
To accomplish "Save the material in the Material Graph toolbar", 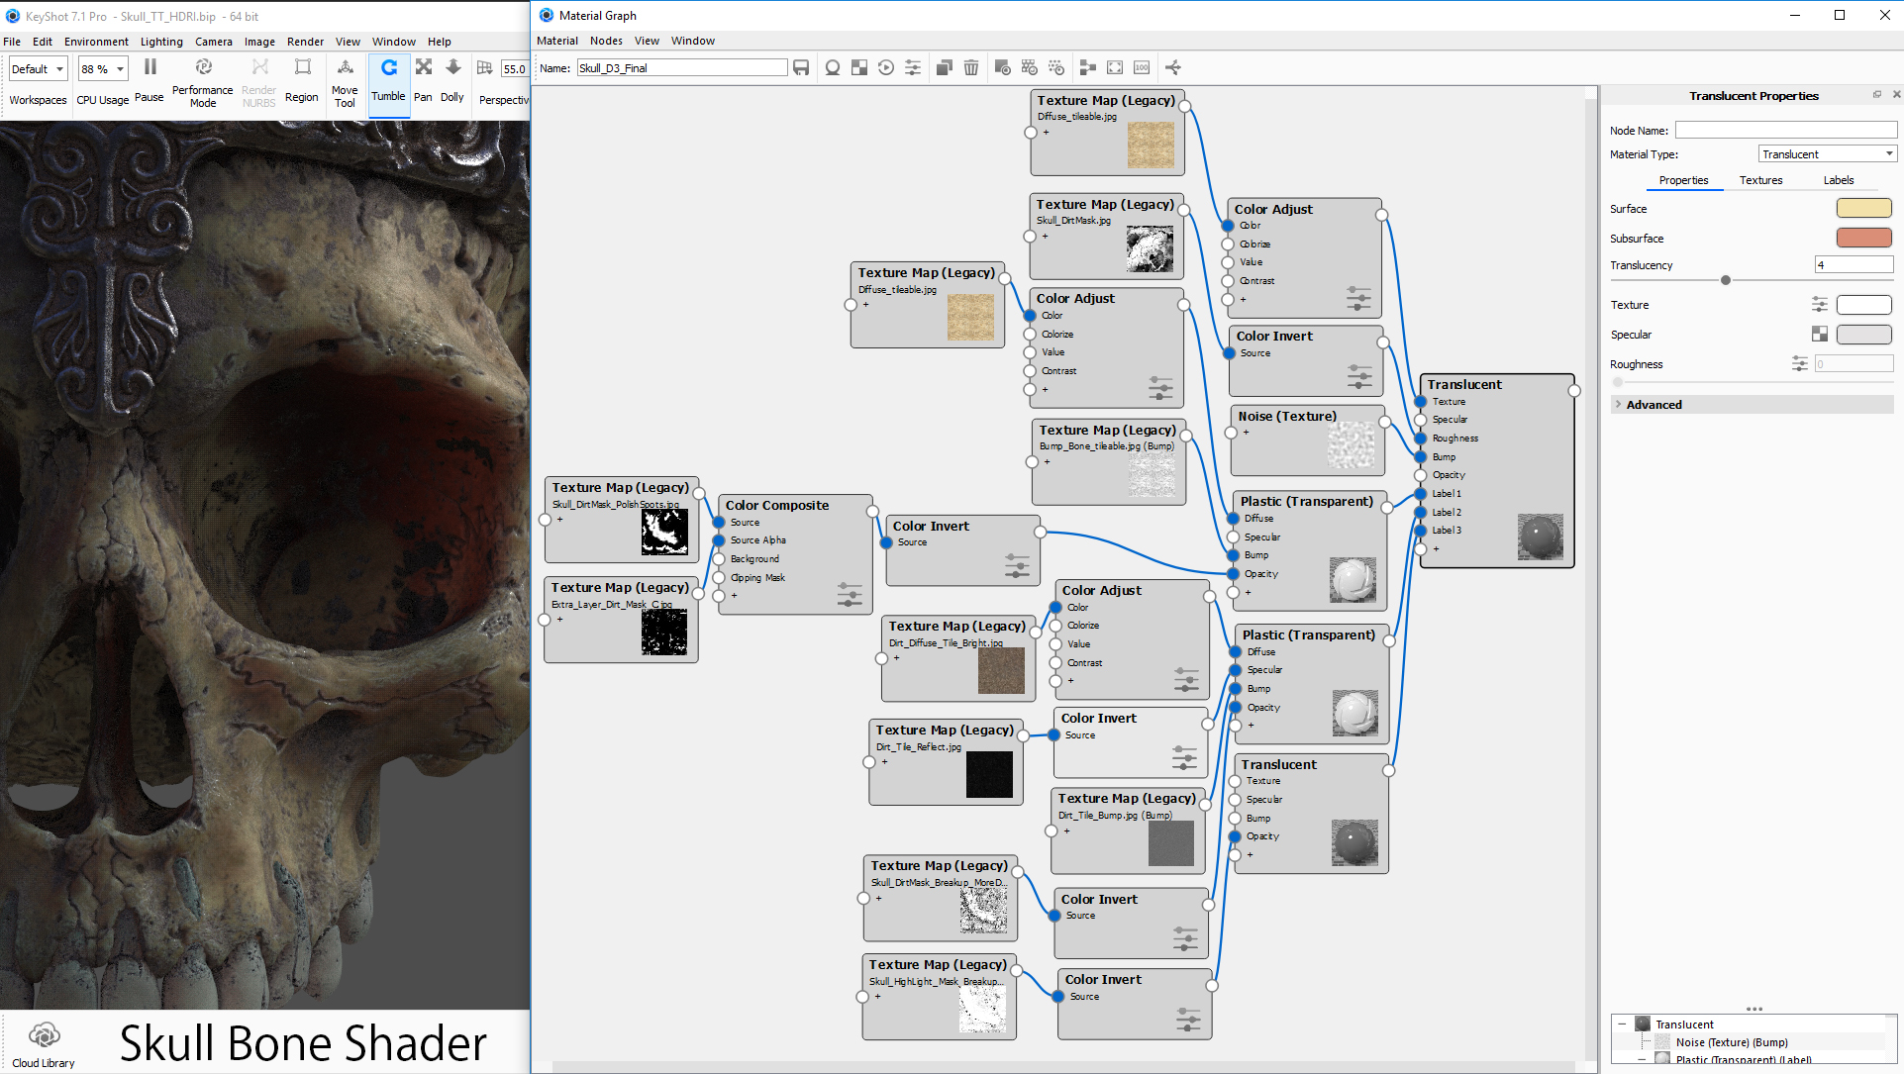I will tap(801, 67).
